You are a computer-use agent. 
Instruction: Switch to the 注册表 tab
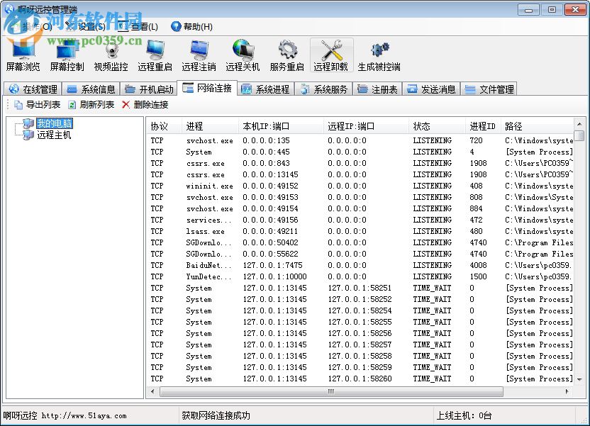point(377,88)
